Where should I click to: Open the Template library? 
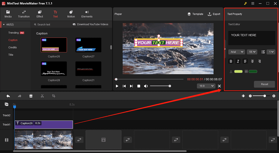coord(195,14)
